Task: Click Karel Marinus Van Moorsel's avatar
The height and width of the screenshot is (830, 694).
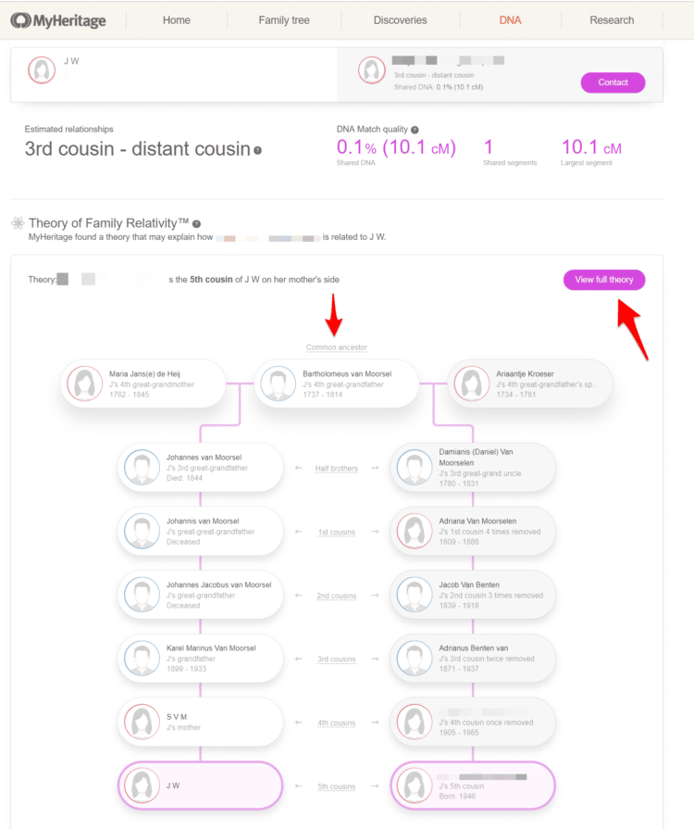Action: (x=142, y=659)
